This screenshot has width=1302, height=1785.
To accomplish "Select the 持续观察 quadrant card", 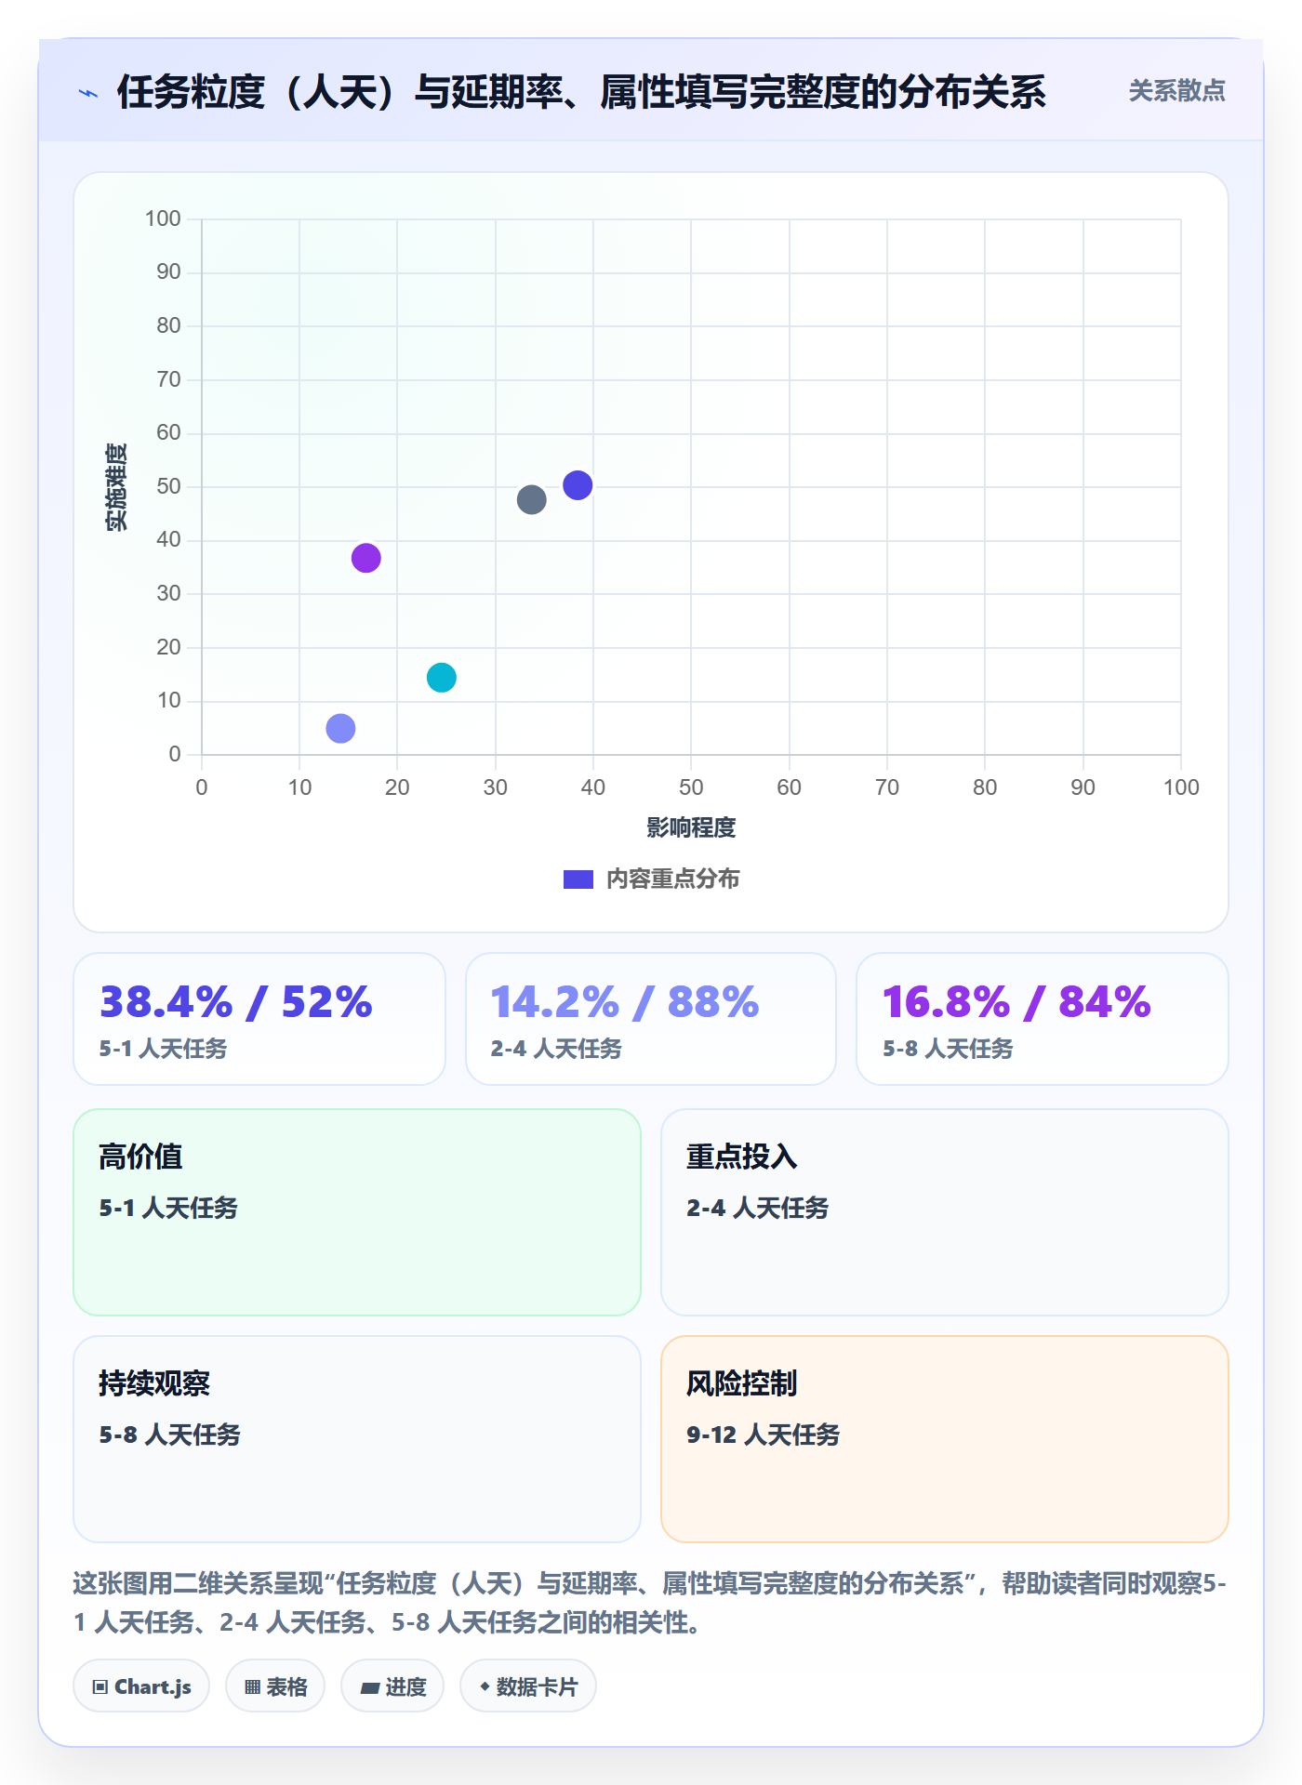I will (357, 1439).
